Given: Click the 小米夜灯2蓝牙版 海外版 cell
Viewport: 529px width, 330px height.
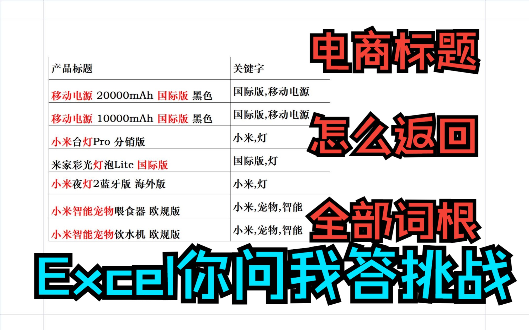Looking at the screenshot, I should [x=140, y=183].
